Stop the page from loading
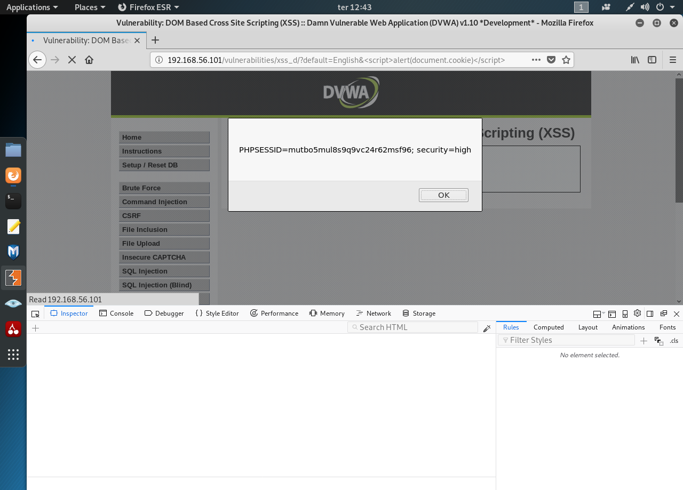Viewport: 683px width, 490px height. pos(72,60)
